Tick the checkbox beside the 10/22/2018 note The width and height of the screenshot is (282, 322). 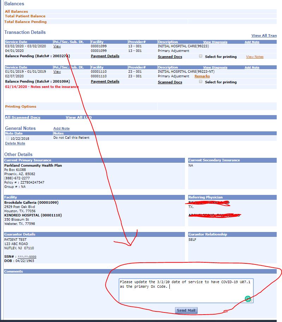pos(7,138)
